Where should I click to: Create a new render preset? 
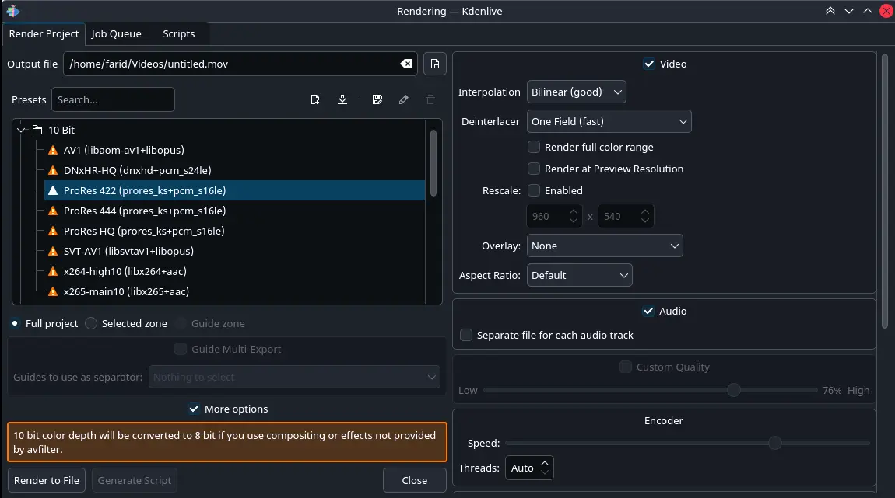click(315, 99)
